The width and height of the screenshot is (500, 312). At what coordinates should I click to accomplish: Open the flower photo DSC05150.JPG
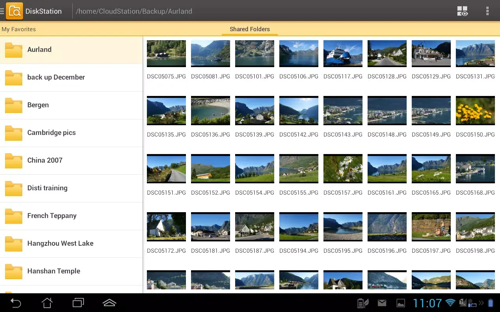475,110
